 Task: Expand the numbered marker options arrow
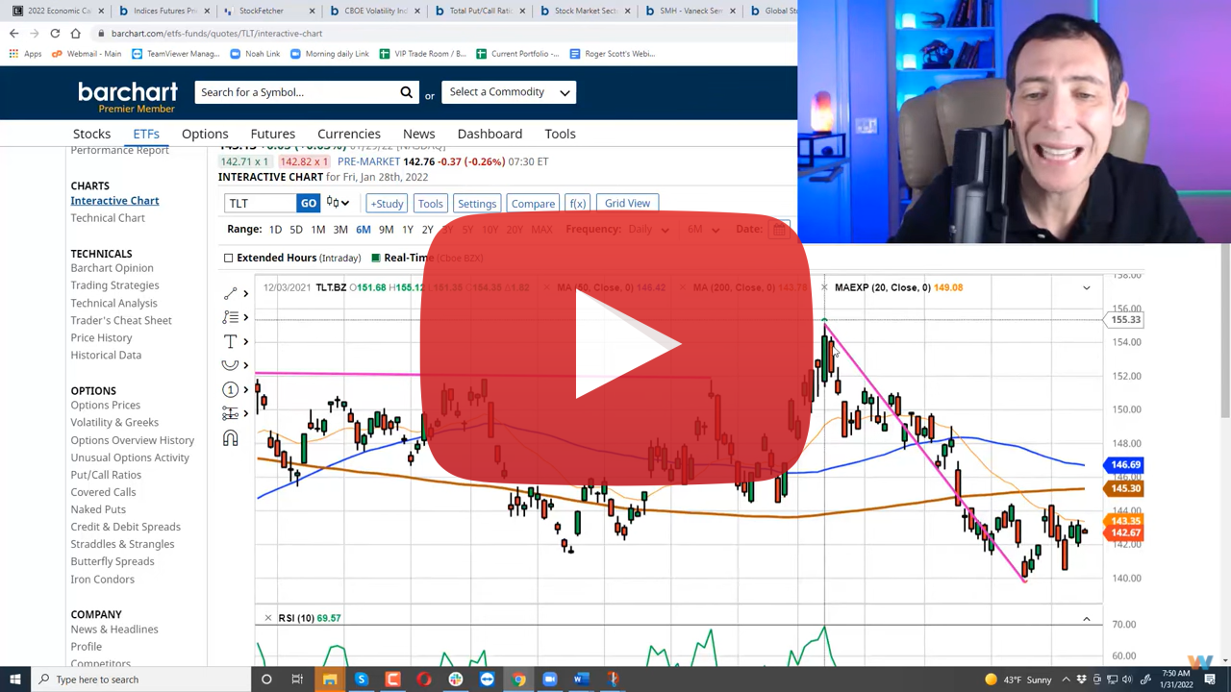246,389
